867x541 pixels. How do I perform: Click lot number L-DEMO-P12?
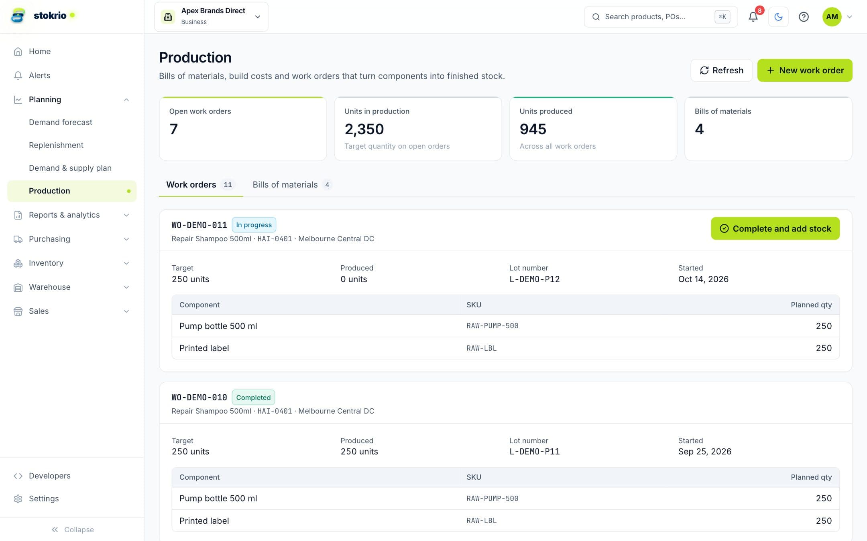tap(534, 279)
